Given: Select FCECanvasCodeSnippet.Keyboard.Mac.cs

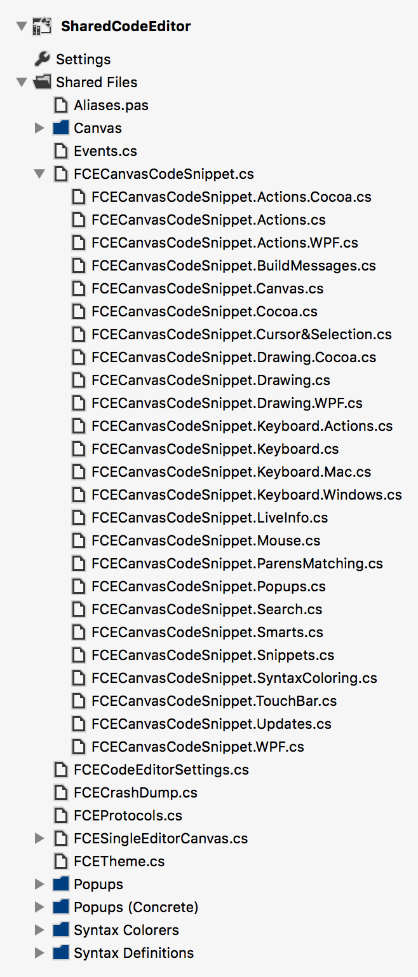Looking at the screenshot, I should tap(231, 472).
